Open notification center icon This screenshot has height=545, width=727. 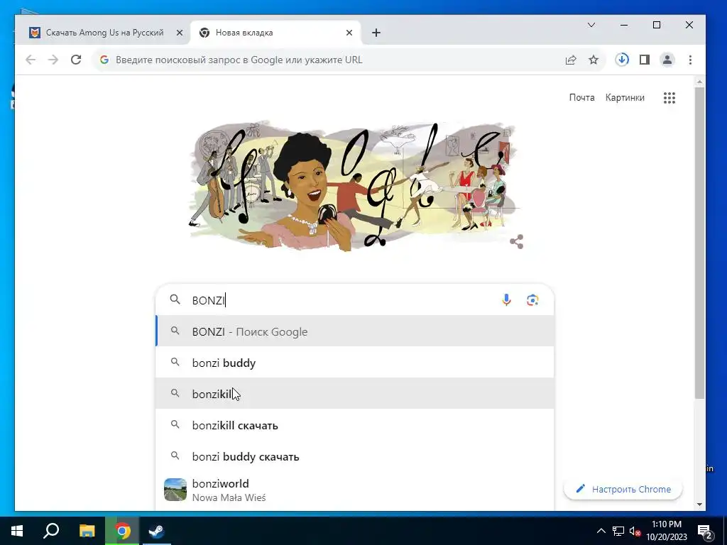705,532
